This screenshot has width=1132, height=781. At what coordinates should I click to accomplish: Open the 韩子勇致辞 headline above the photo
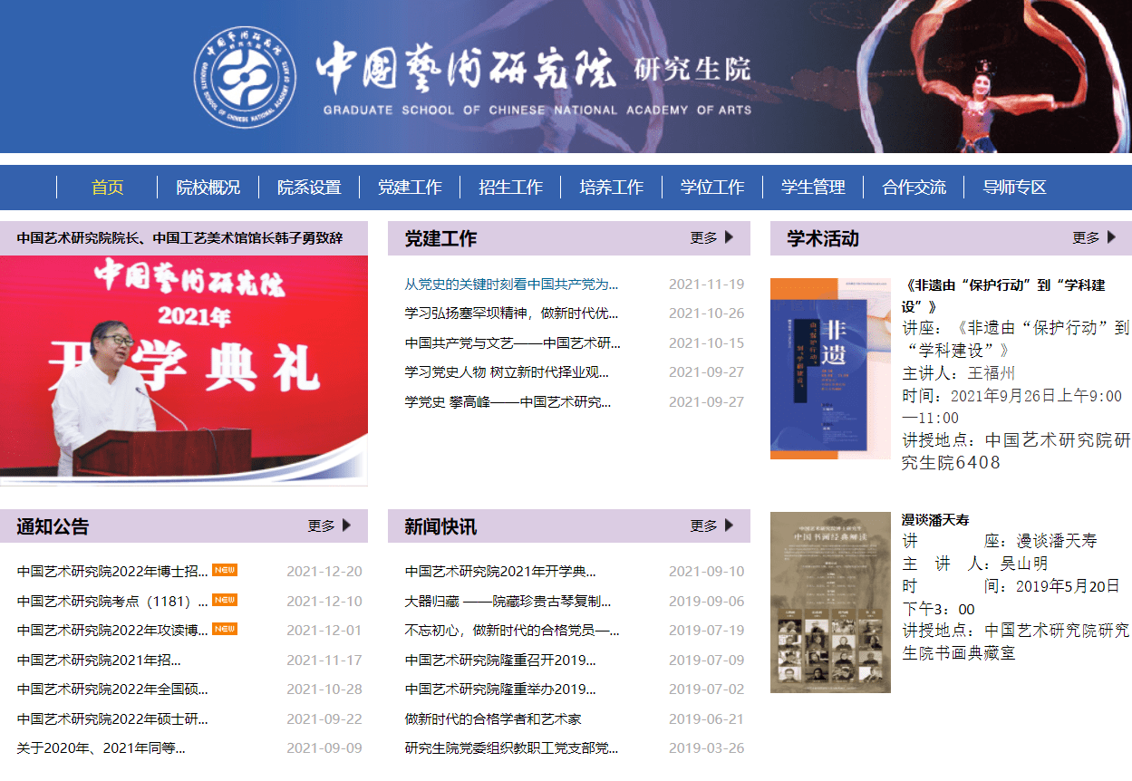coord(179,238)
